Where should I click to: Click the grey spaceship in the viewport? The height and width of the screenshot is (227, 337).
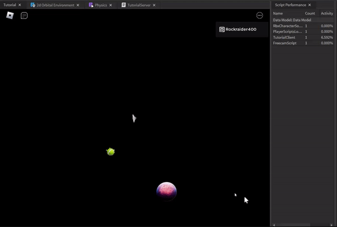[x=134, y=118]
